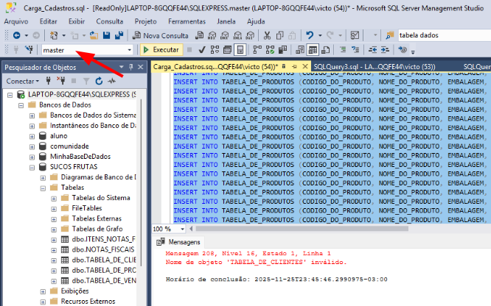Open the Conectar dropdown in Object Explorer
The image size is (491, 306).
click(x=23, y=81)
